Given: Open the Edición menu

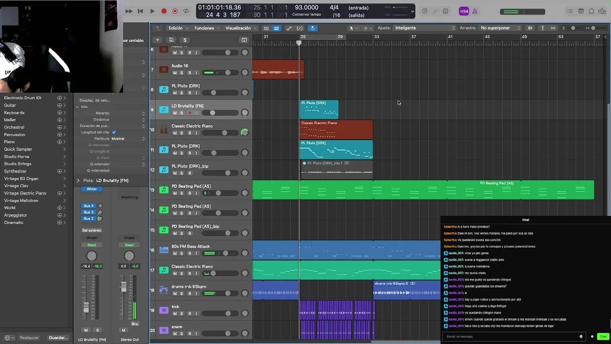Looking at the screenshot, I should (x=178, y=28).
